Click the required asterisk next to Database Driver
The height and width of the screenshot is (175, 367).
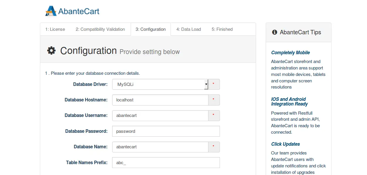point(214,84)
